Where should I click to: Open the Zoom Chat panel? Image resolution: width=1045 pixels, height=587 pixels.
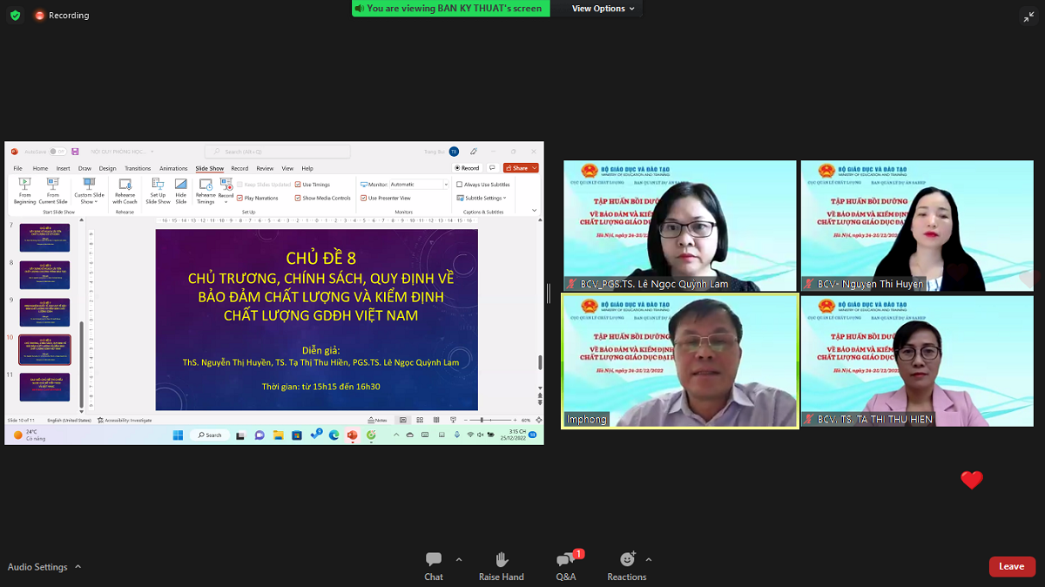pos(433,565)
